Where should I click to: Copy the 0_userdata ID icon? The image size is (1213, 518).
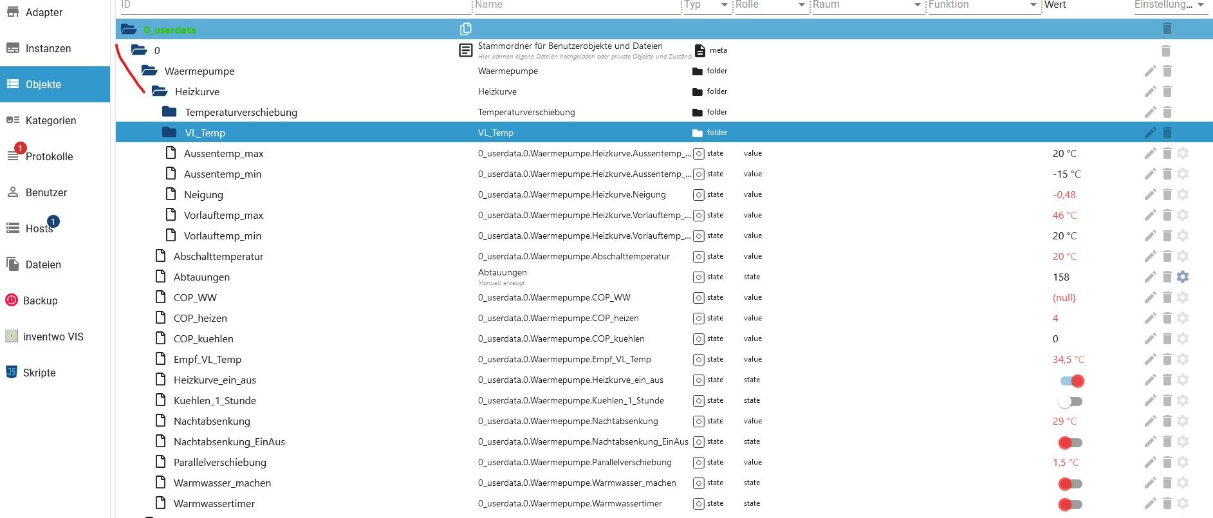click(466, 29)
